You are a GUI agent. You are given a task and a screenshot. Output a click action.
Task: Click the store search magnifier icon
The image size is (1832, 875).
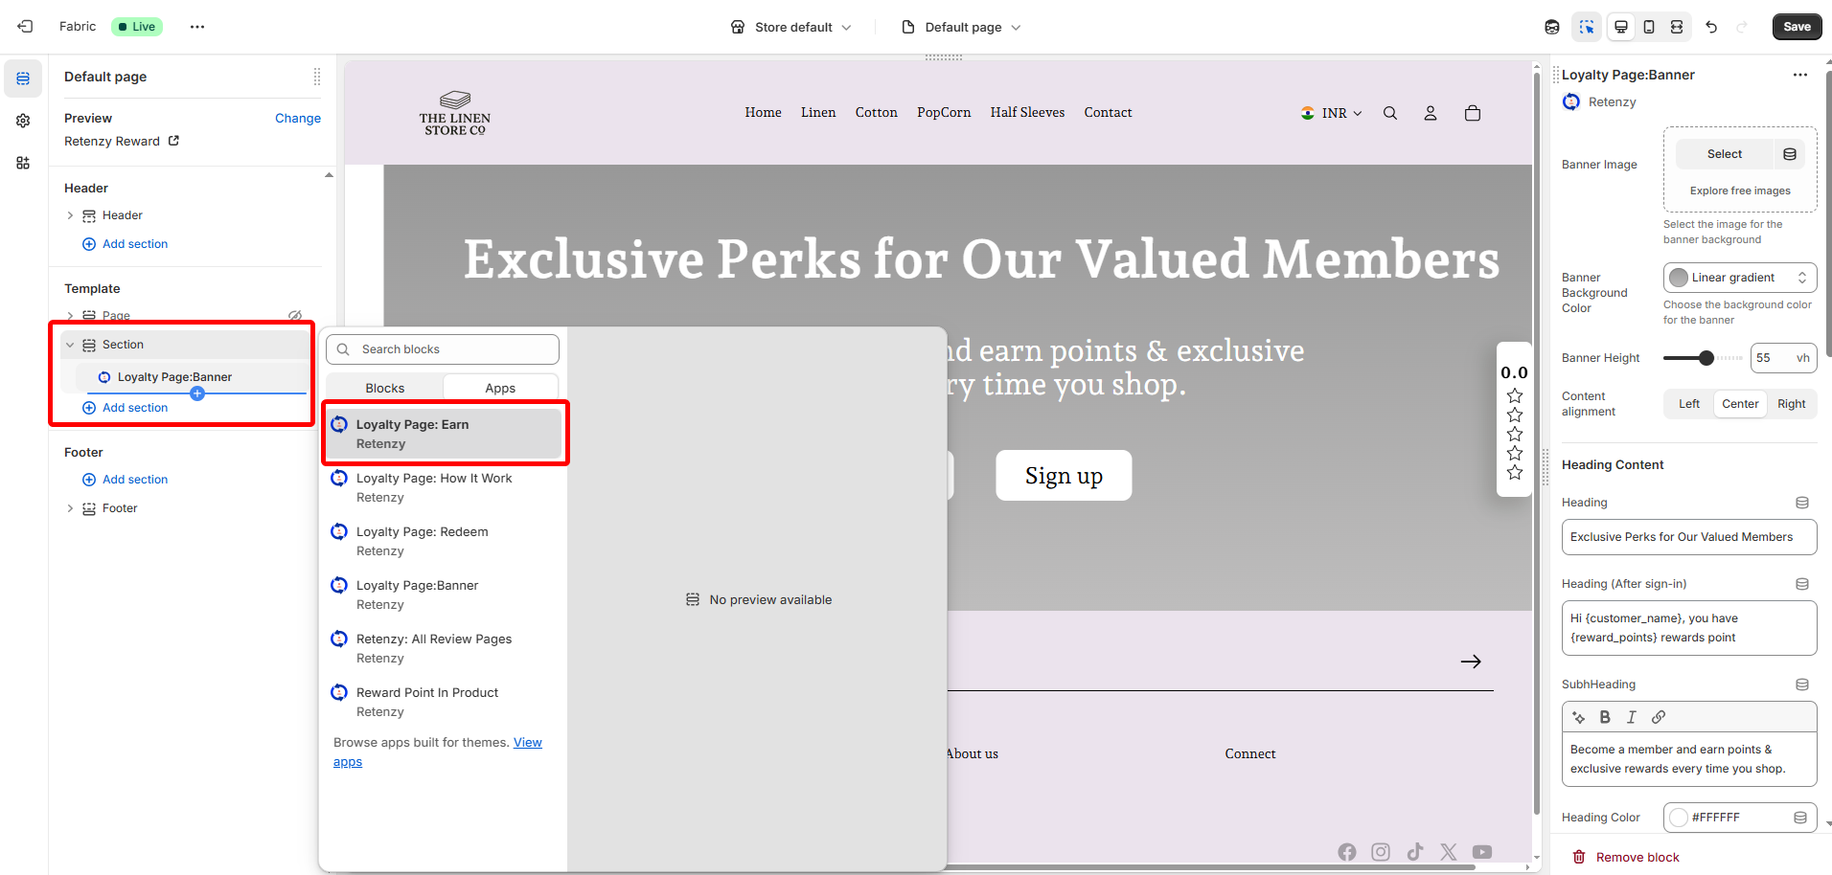(1390, 113)
